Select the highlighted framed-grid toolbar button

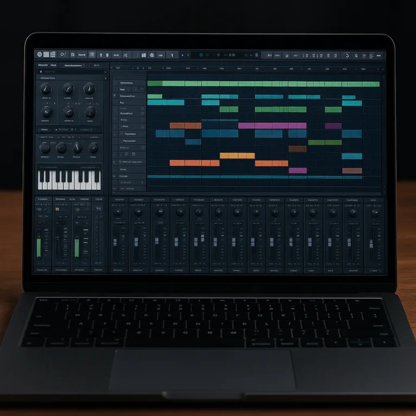(92, 55)
